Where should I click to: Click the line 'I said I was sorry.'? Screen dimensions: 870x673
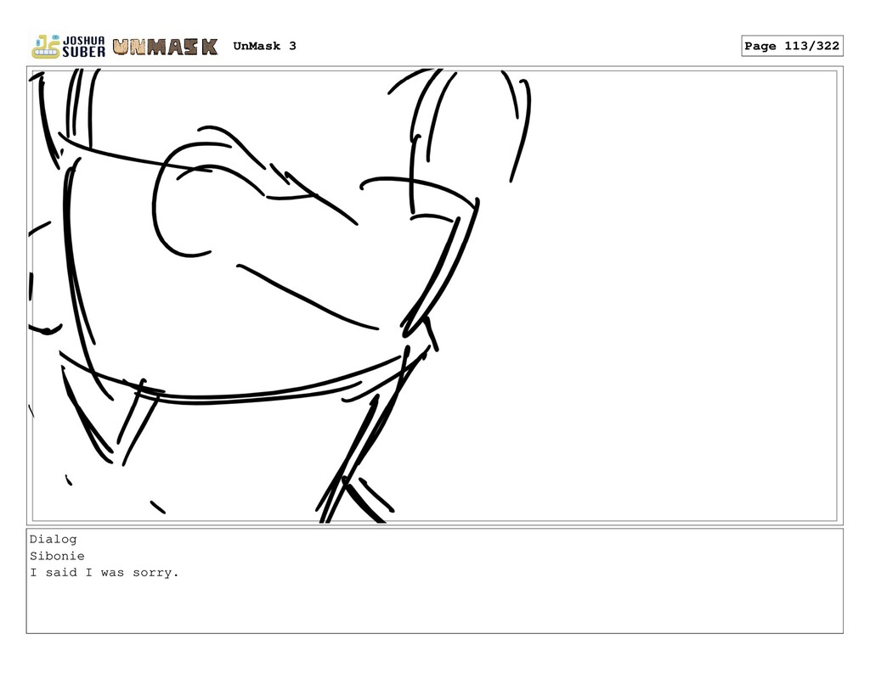click(x=105, y=573)
